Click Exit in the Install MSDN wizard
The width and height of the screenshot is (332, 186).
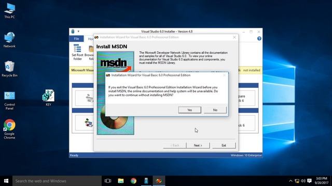tap(224, 145)
